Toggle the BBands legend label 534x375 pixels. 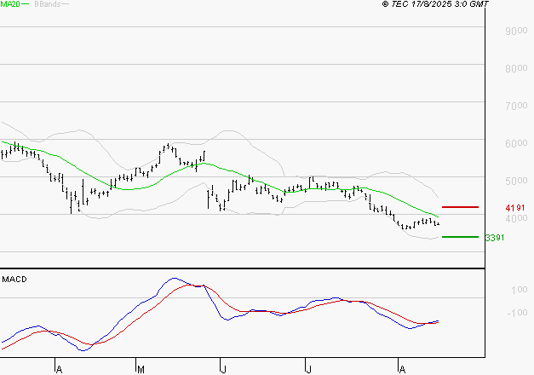pyautogui.click(x=46, y=4)
